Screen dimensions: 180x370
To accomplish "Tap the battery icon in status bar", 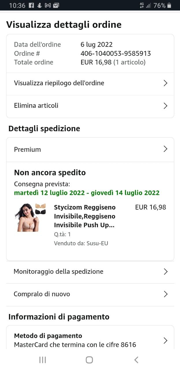I will pos(169,5).
